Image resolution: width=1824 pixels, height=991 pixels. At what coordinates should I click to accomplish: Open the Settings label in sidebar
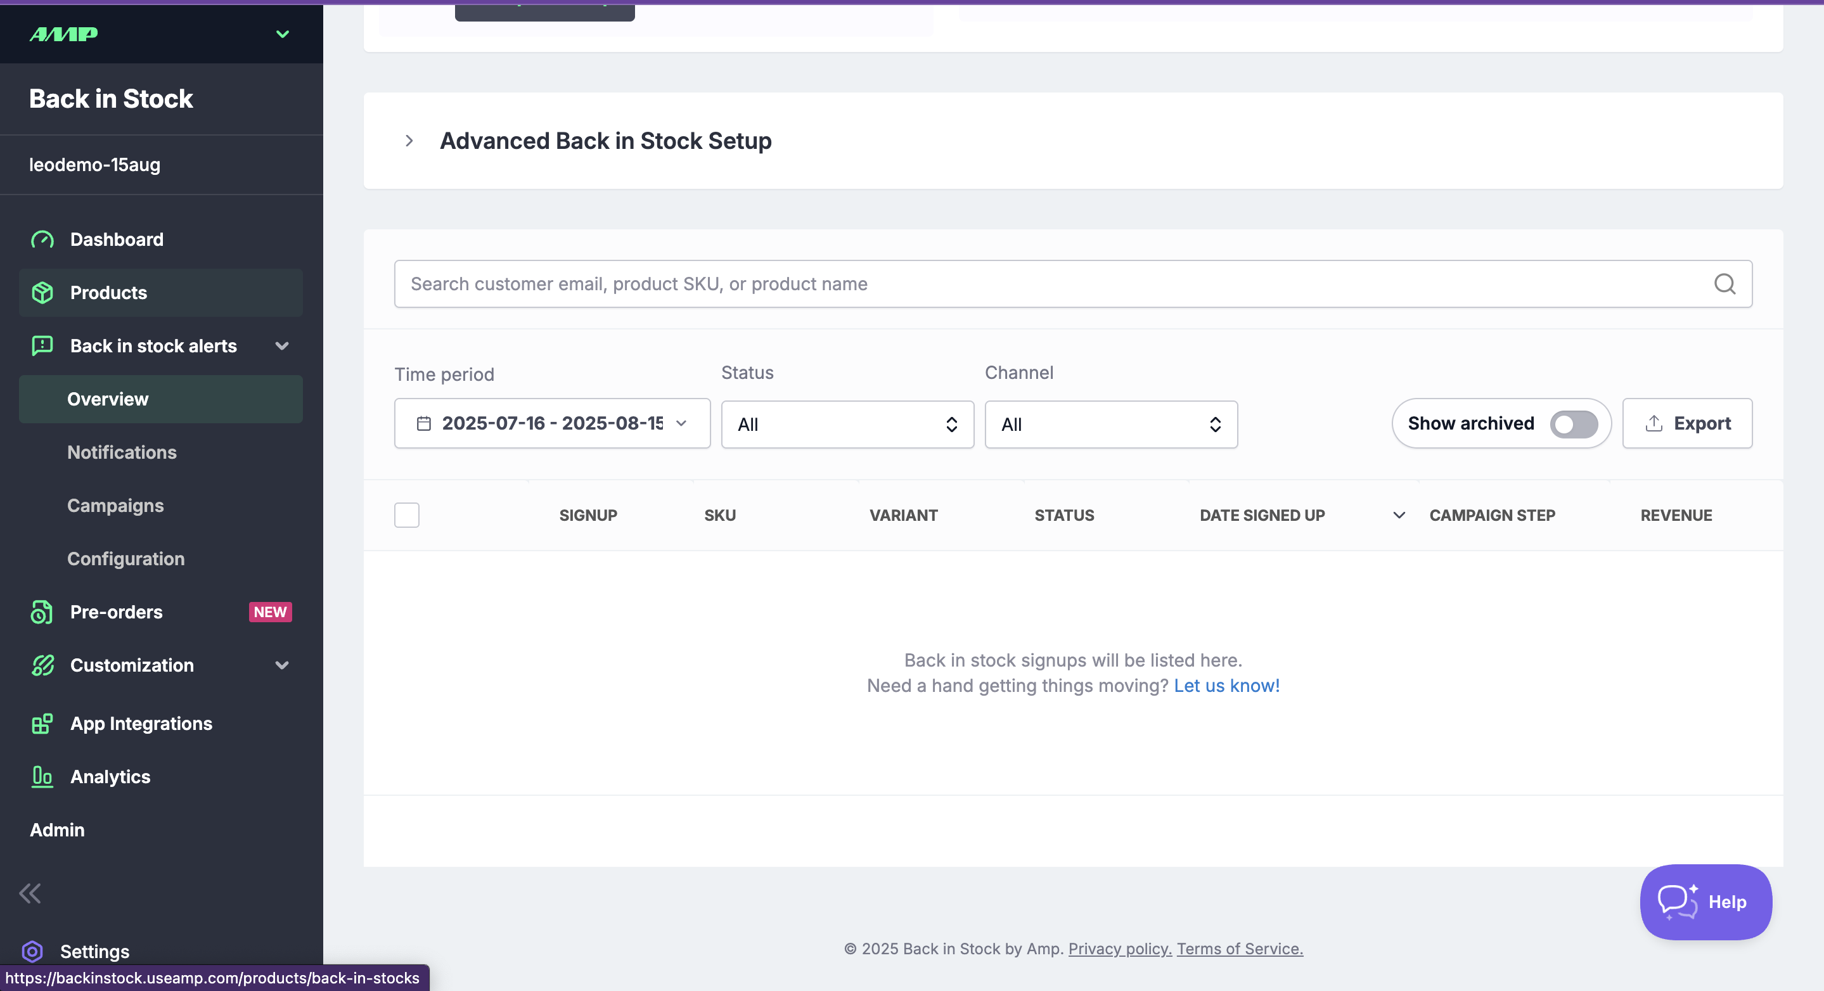point(95,951)
